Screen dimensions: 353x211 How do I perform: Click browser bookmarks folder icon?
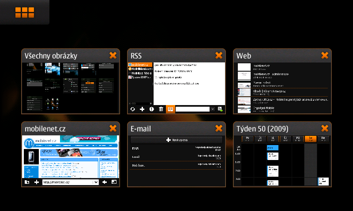27,182
